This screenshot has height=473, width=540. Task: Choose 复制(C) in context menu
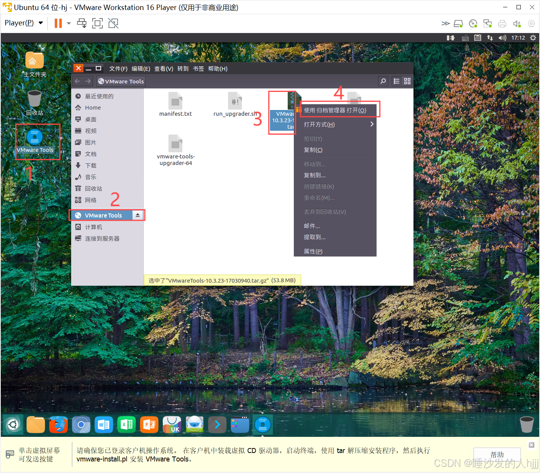click(335, 150)
